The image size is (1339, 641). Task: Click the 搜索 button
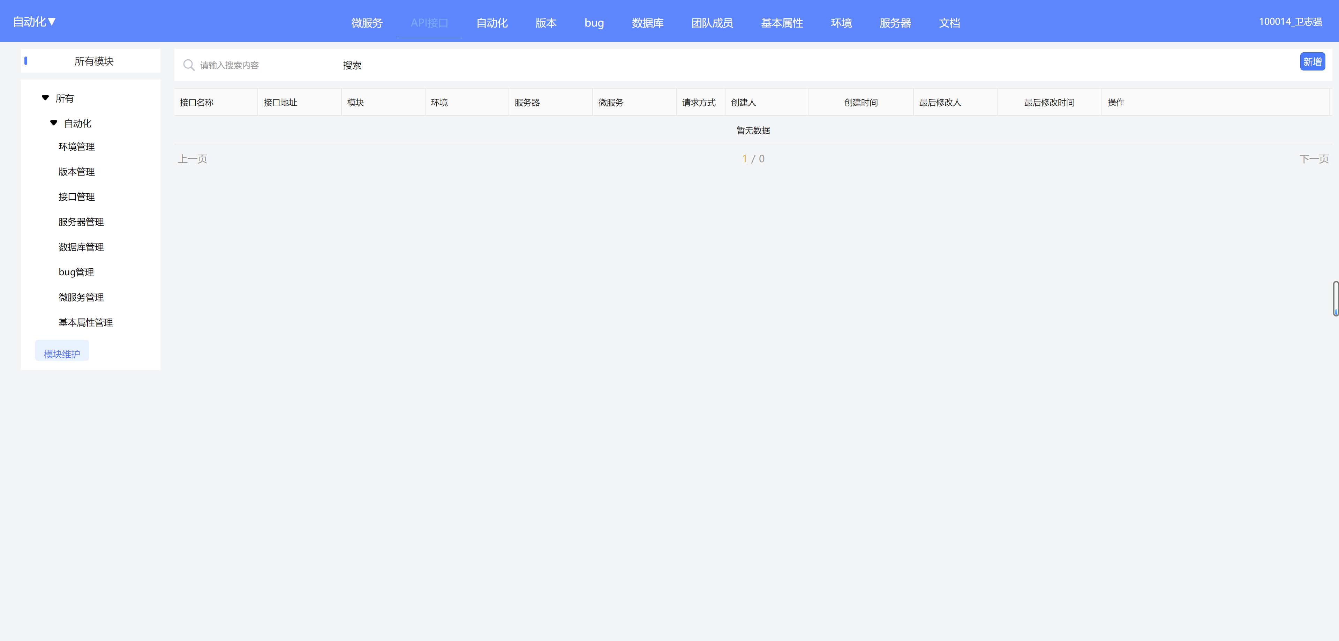point(352,65)
